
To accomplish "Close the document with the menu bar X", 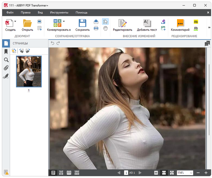I will [208, 12].
